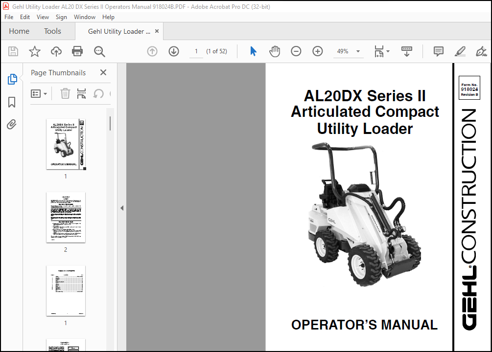Switch to the Home tab
The width and height of the screenshot is (492, 352).
pos(19,31)
